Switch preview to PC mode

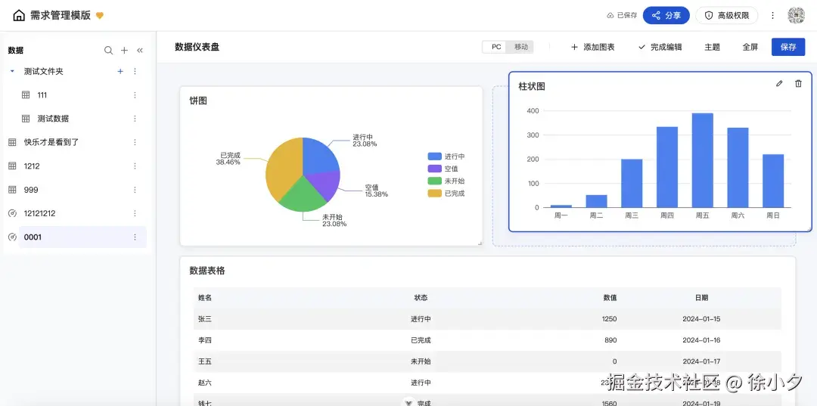(x=496, y=47)
